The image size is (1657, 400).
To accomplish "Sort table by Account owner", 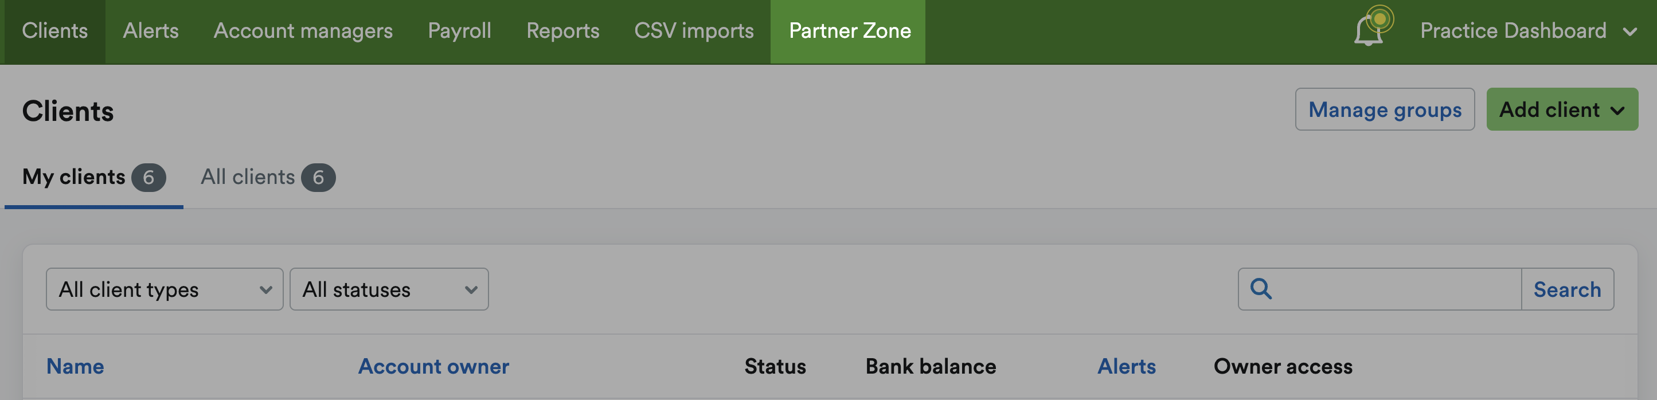I will pos(433,366).
